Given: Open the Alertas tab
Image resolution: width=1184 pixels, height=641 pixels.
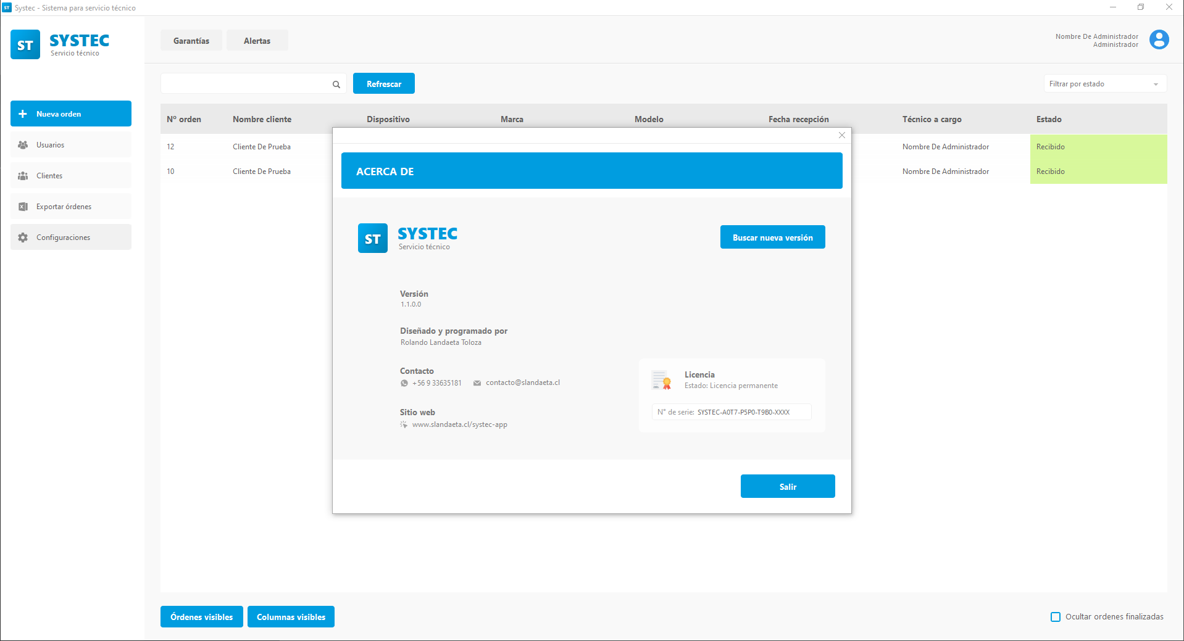Looking at the screenshot, I should (x=257, y=41).
